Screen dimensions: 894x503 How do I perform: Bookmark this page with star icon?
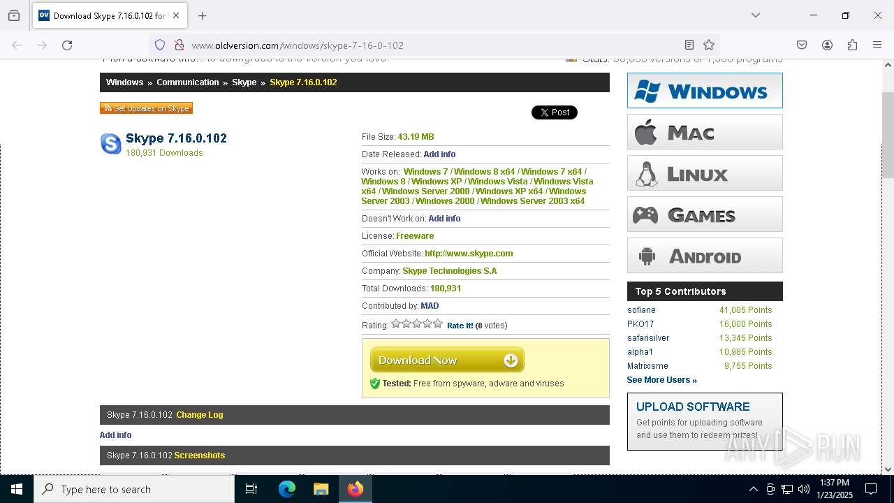point(709,45)
